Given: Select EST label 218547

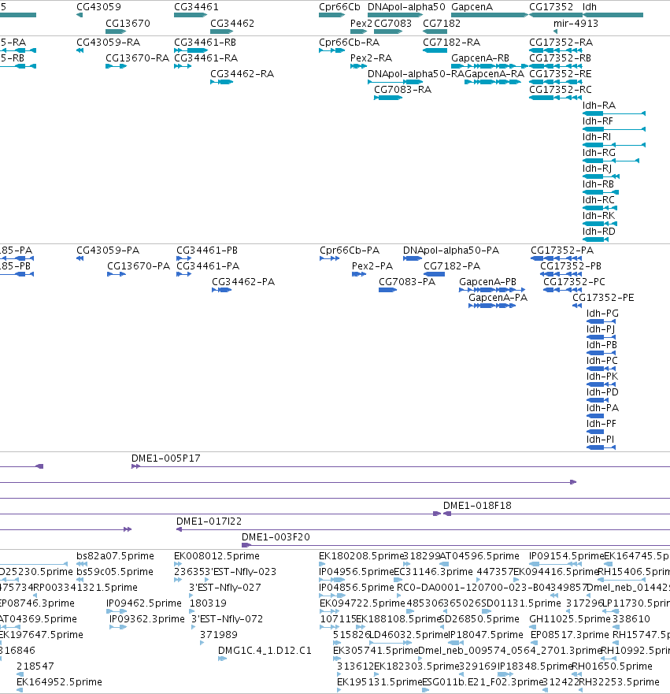Looking at the screenshot, I should pos(35,666).
